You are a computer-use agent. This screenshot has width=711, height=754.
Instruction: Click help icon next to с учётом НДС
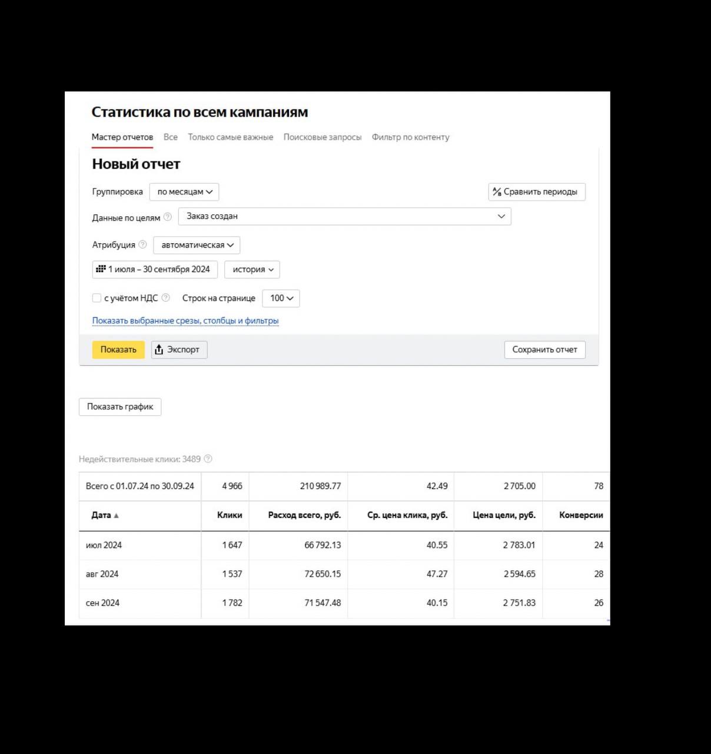pos(165,297)
